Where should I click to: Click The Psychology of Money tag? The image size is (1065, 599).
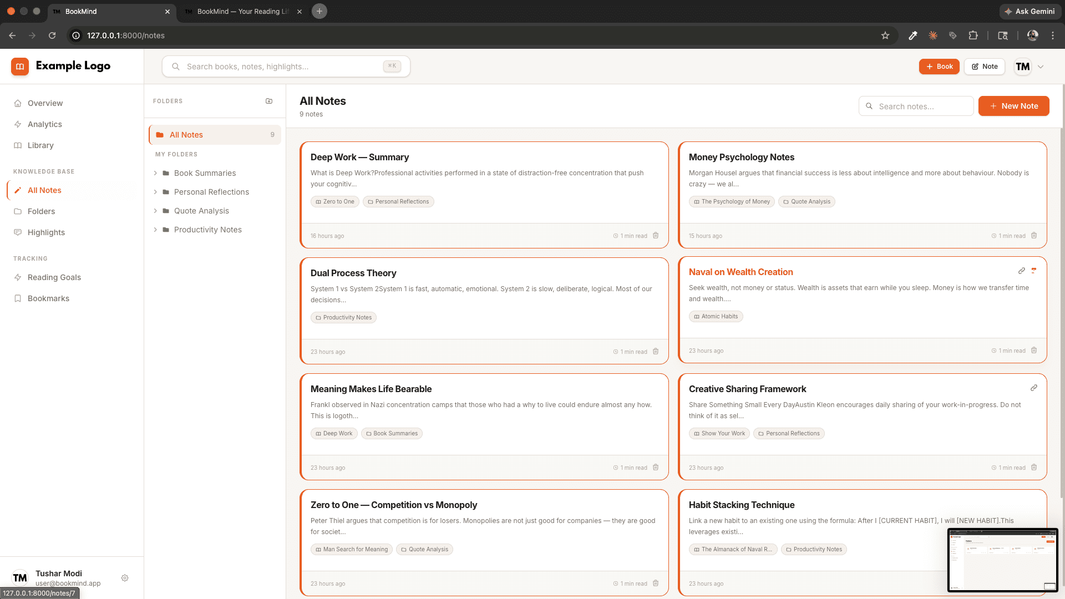point(732,201)
